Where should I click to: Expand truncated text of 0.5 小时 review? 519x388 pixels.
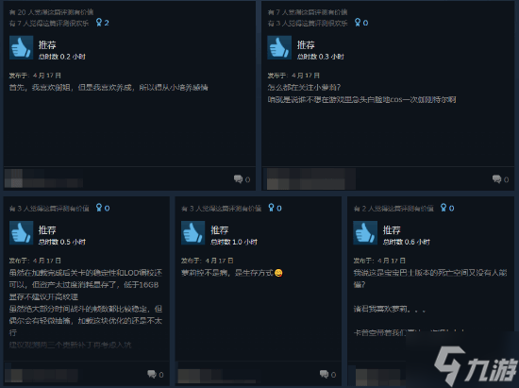(70, 345)
